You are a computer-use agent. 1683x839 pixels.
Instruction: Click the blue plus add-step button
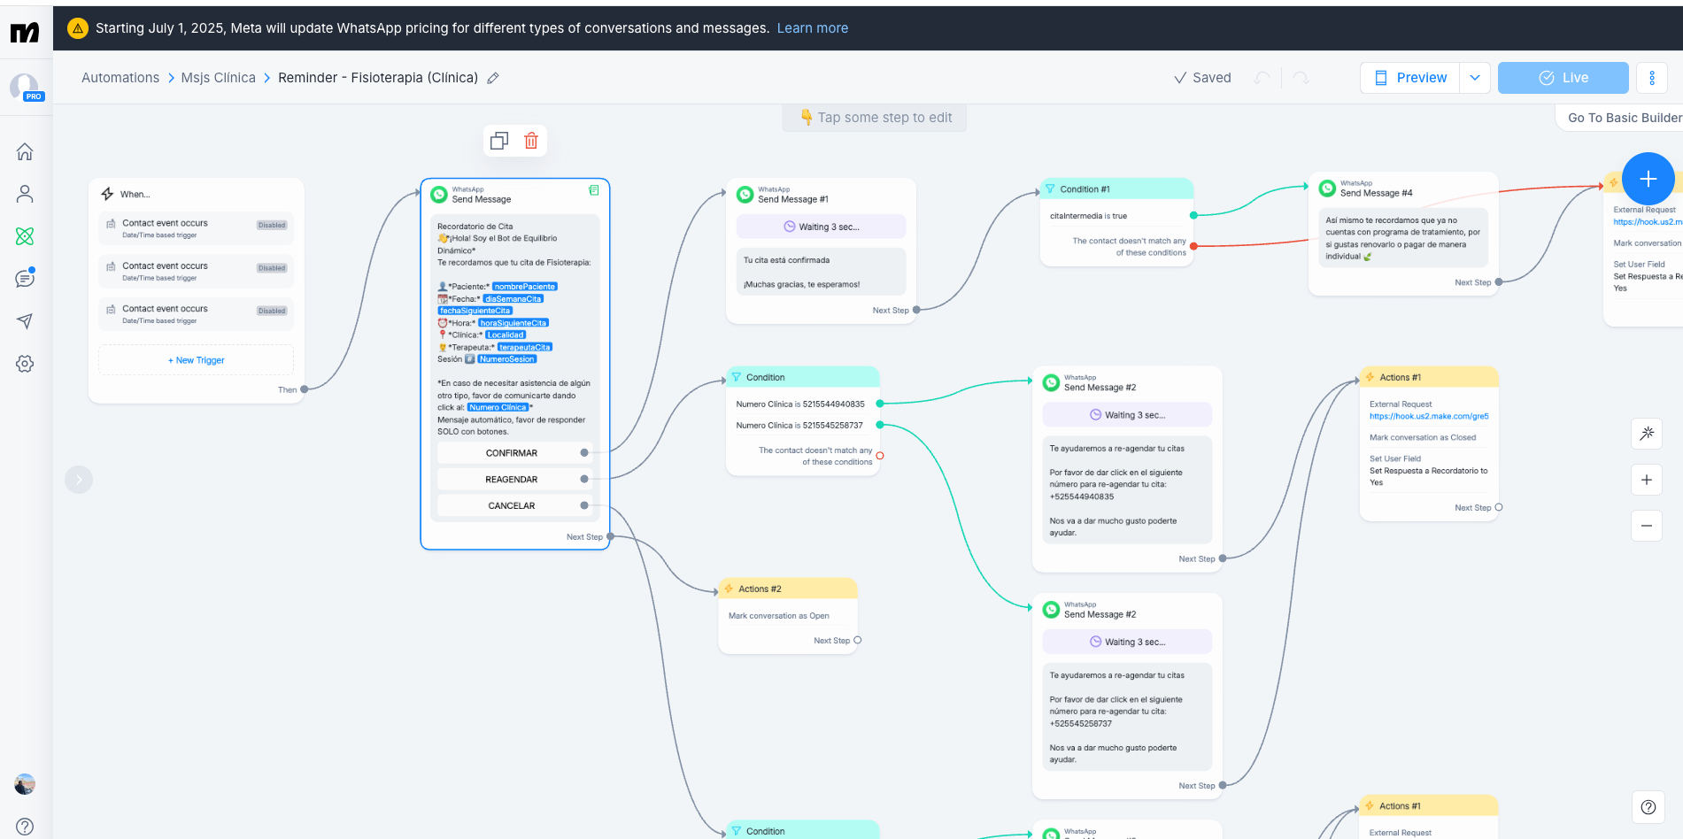pos(1648,179)
